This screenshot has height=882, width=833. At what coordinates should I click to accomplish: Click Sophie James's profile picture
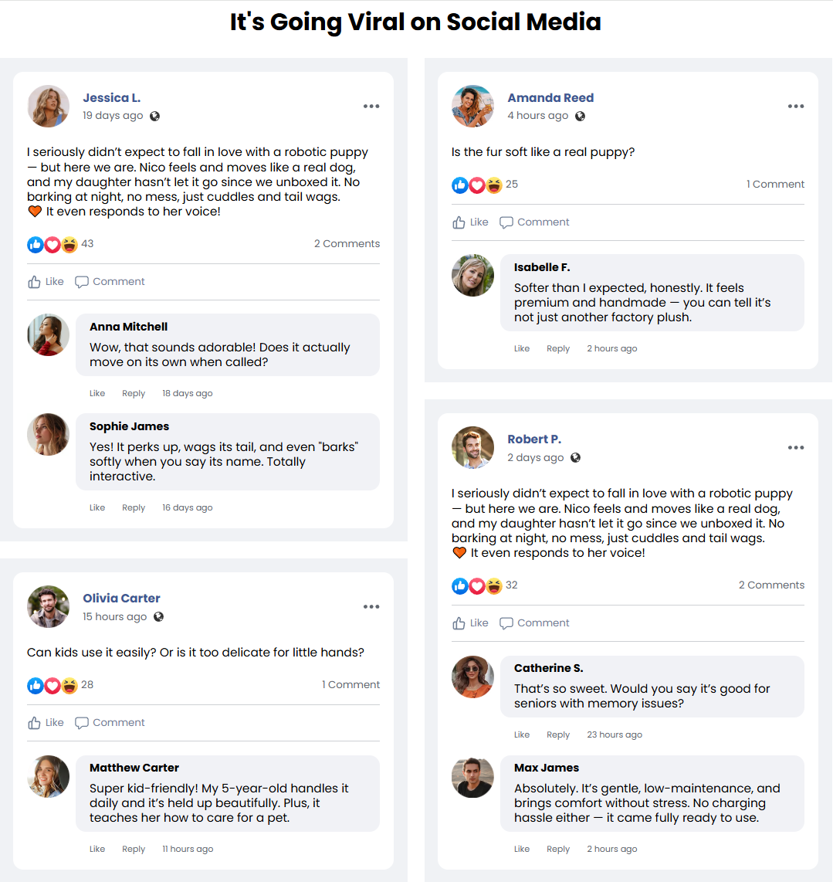[x=48, y=434]
